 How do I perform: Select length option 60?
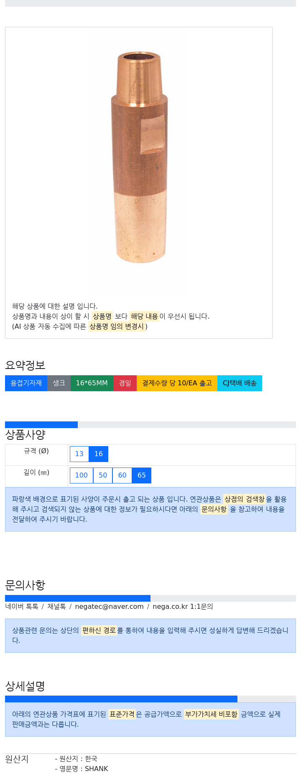point(122,475)
